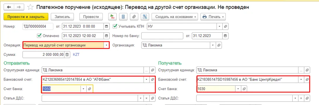319x105 pixels.
Task: Open the 1050 account record
Action: point(90,89)
